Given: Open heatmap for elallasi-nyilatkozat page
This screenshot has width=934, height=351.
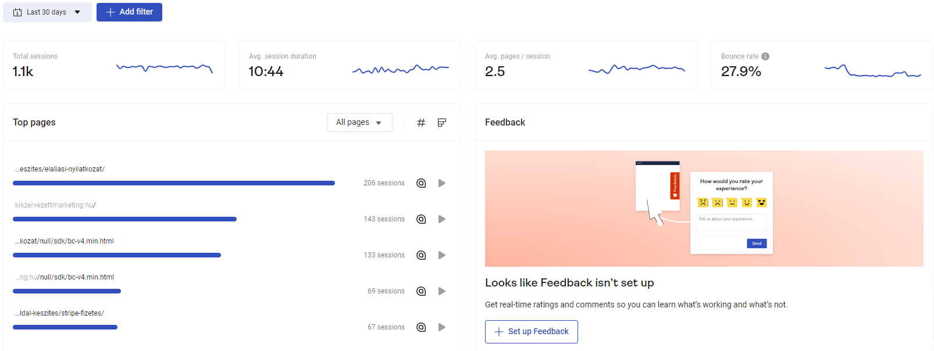Looking at the screenshot, I should coord(421,183).
